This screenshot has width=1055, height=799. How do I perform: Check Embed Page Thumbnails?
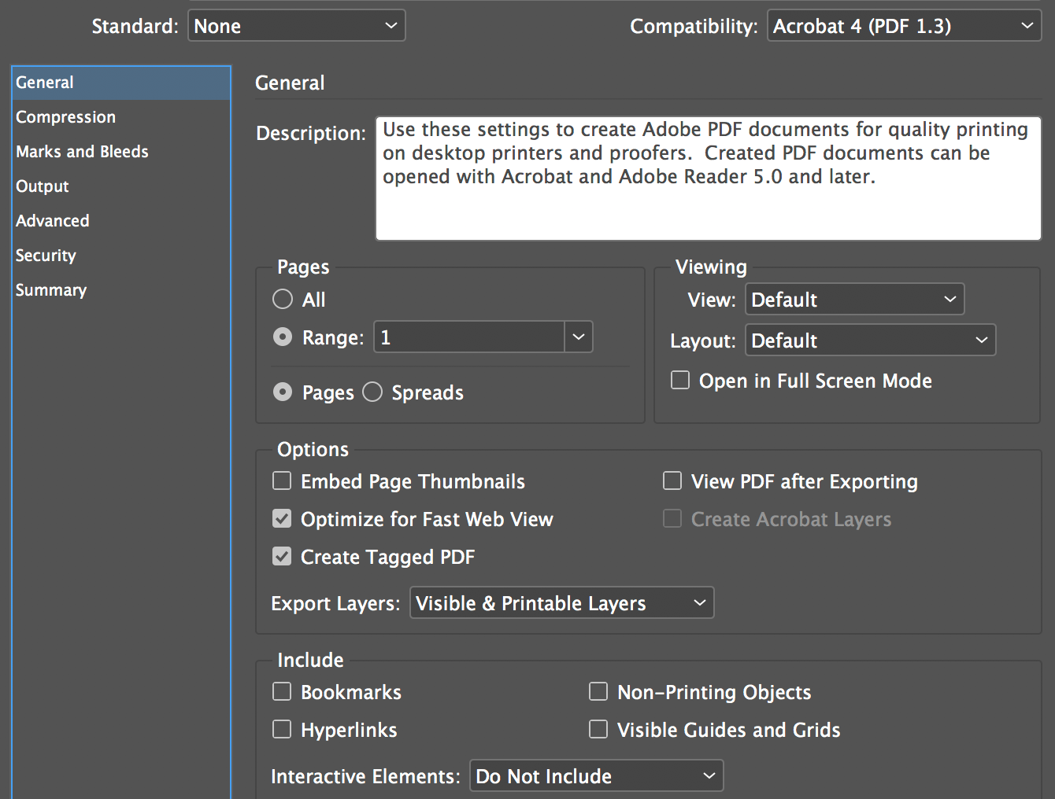(x=282, y=481)
